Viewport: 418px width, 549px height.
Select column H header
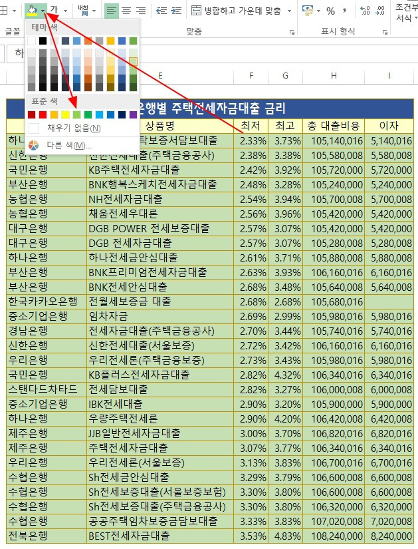pos(334,76)
